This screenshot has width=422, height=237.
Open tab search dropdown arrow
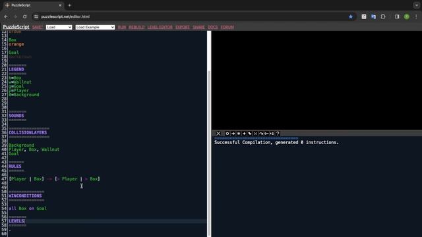(x=416, y=5)
